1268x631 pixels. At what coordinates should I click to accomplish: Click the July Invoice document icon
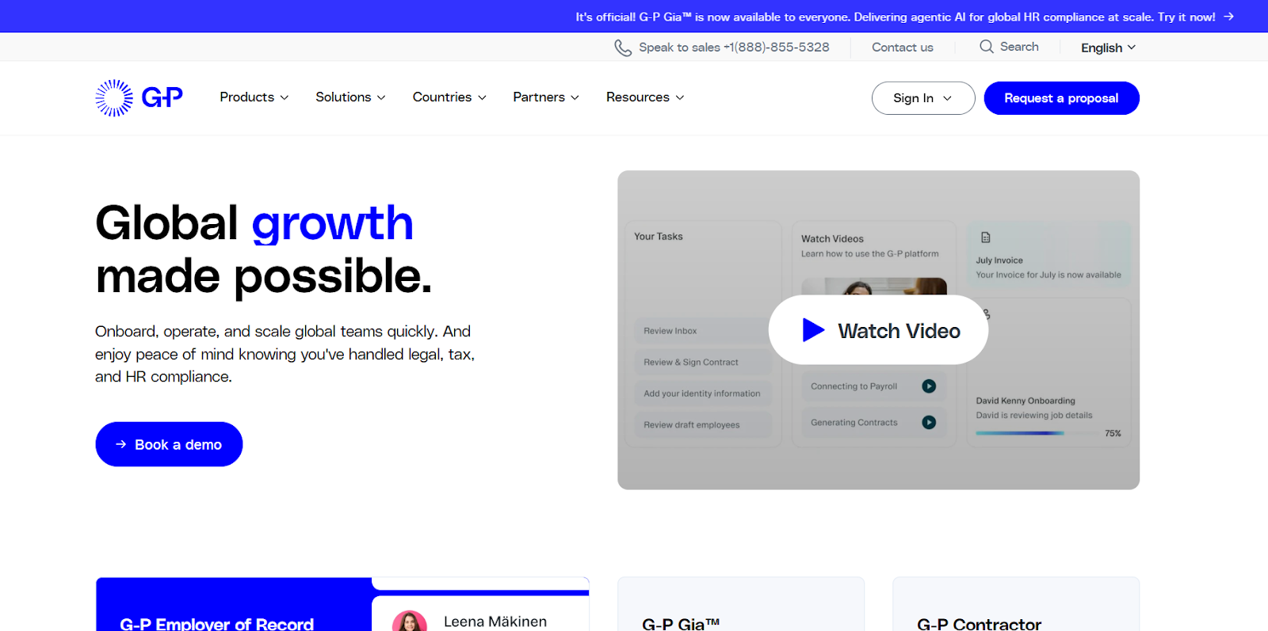coord(986,238)
